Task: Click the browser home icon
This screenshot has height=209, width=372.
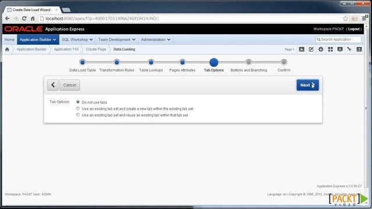Action: 33,18
